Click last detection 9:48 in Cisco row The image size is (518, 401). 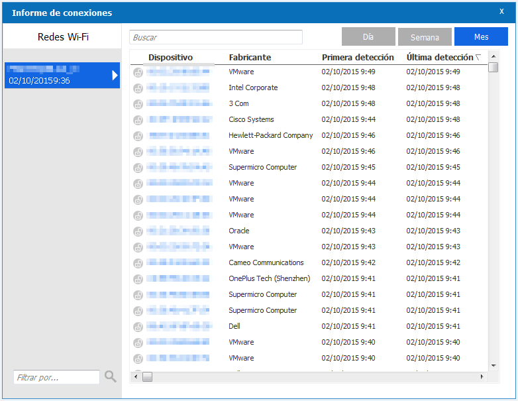click(433, 119)
